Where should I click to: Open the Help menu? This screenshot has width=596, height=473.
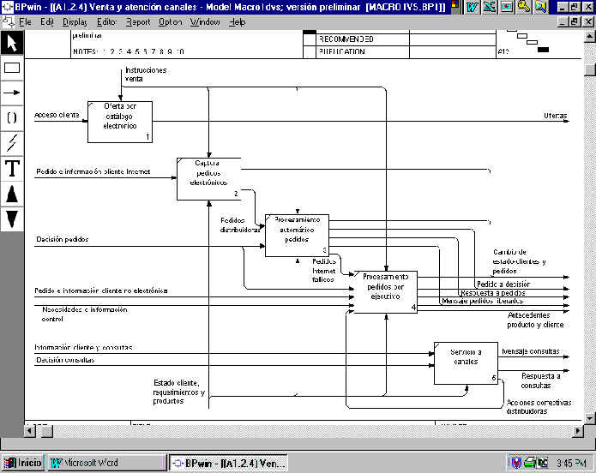tap(238, 22)
